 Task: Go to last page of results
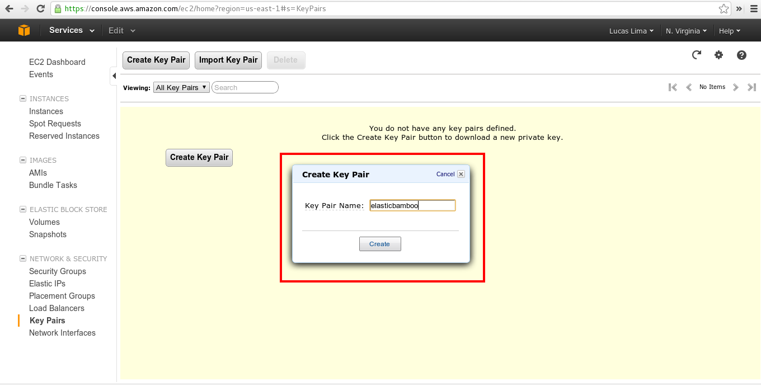coord(751,87)
